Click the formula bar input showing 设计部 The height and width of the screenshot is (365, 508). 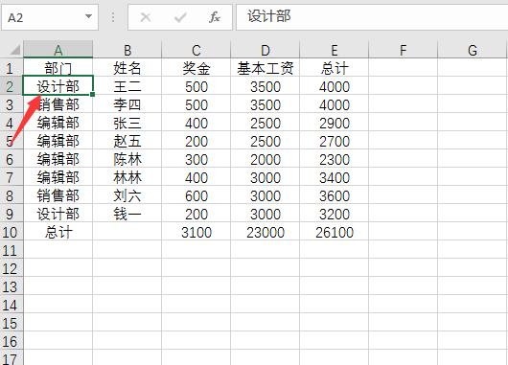(x=372, y=17)
